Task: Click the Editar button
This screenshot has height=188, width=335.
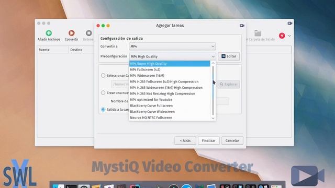Action: [229, 56]
